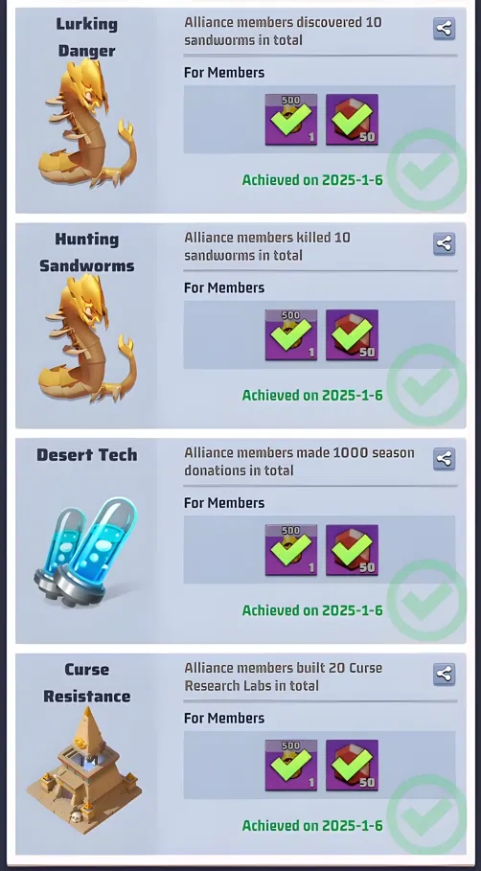Tap the Desert Tech blue vials image
This screenshot has height=871, width=481.
(86, 552)
